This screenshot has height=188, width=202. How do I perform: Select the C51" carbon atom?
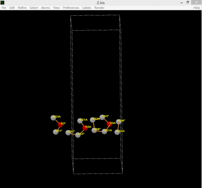tap(56, 132)
